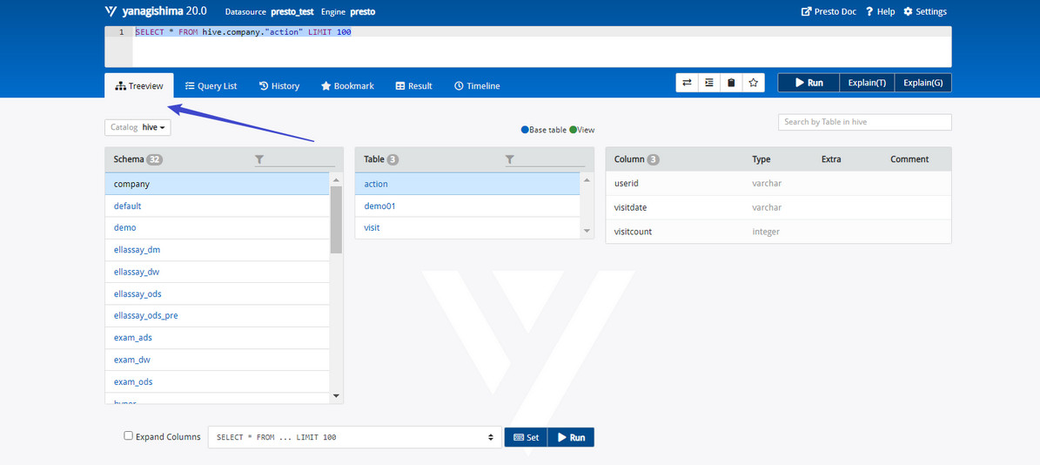Click the blue Base table legend dot
The height and width of the screenshot is (465, 1040).
[525, 130]
